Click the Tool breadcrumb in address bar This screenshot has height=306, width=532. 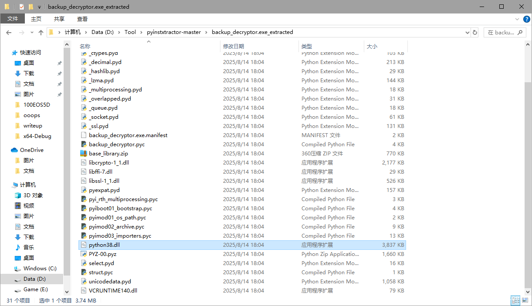point(130,32)
